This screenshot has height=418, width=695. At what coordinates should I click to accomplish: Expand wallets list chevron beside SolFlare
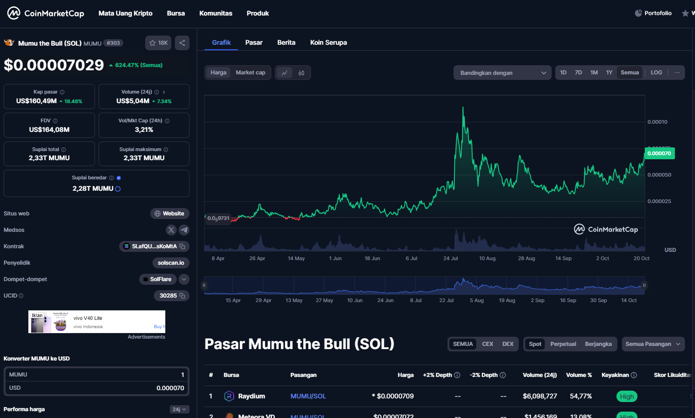point(184,279)
